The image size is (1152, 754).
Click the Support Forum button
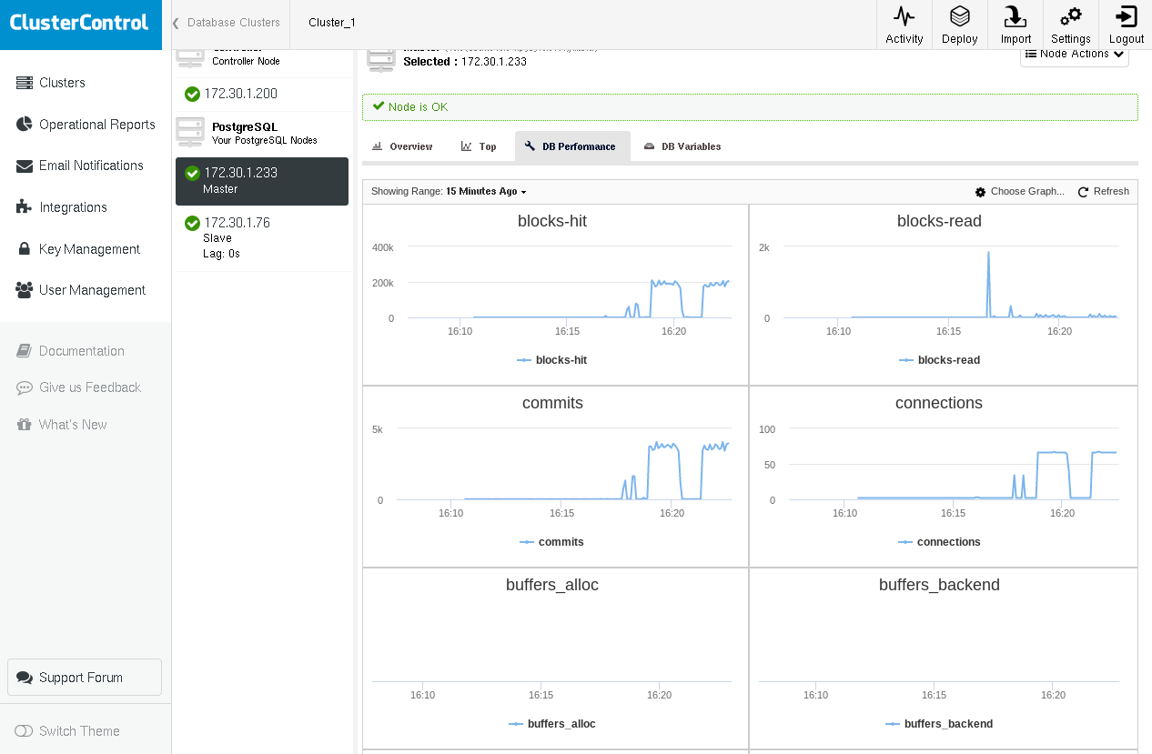pyautogui.click(x=84, y=677)
